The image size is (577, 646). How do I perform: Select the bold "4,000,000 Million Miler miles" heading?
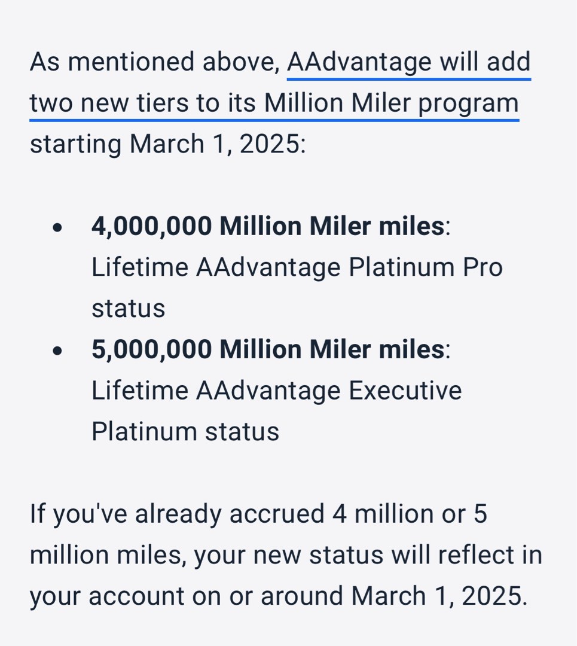click(x=268, y=227)
